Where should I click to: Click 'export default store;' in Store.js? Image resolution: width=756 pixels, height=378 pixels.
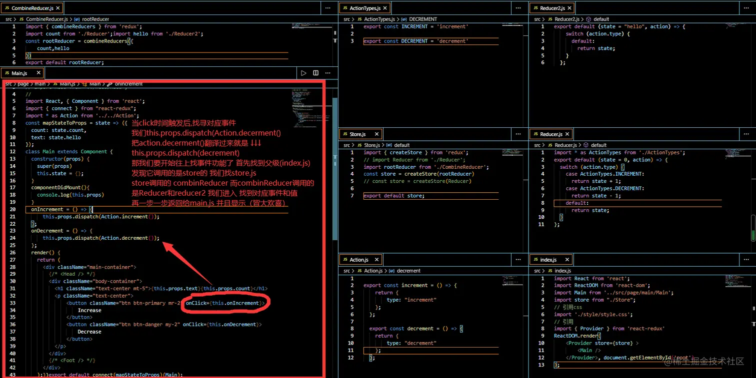394,196
